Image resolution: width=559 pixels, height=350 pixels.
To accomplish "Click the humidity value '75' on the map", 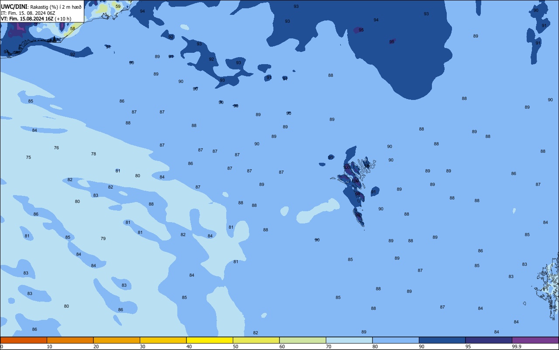I will pyautogui.click(x=28, y=158).
